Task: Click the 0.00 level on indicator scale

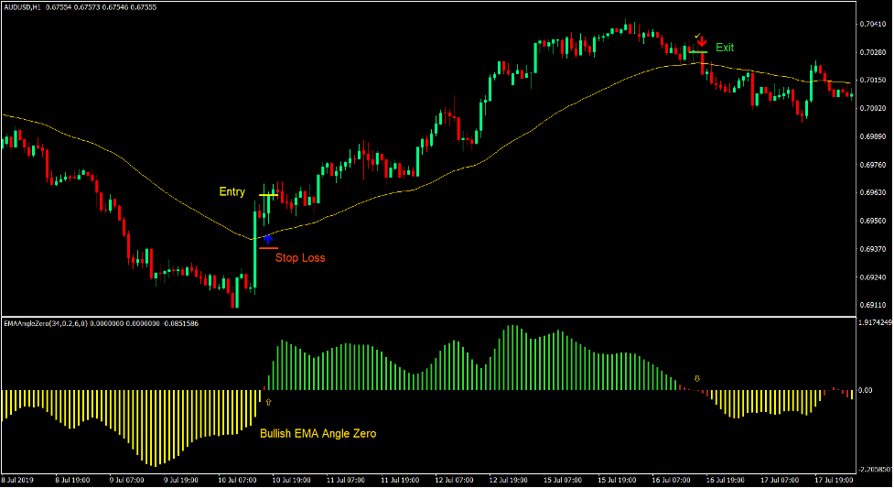Action: (x=865, y=390)
